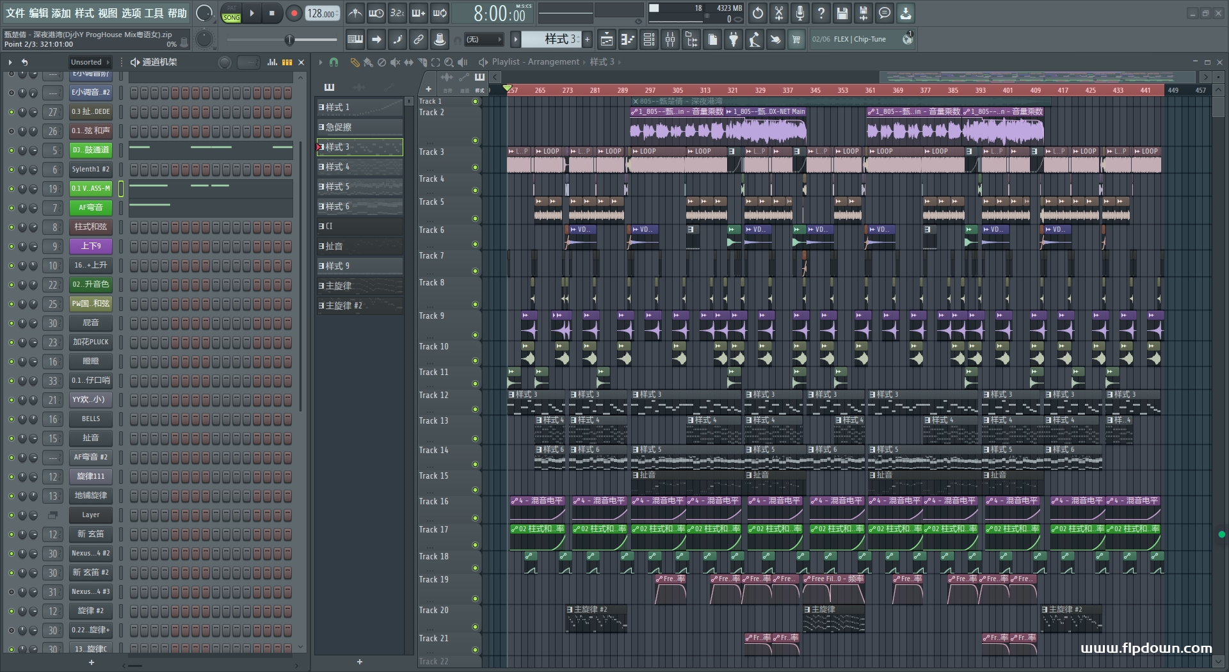The width and height of the screenshot is (1229, 672).
Task: Mute the Layer channel LED
Action: (11, 515)
